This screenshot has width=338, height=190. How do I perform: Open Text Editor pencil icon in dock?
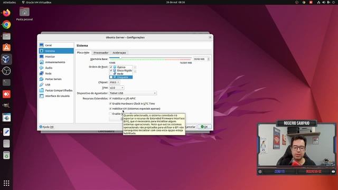coord(6,132)
